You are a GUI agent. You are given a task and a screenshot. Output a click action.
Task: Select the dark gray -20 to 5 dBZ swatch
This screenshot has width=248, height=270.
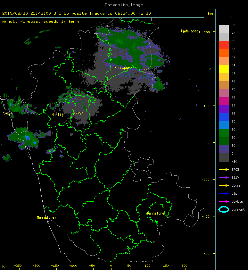click(x=224, y=157)
